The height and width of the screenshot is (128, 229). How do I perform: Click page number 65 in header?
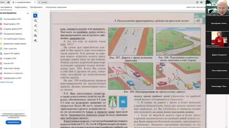pos(198,21)
